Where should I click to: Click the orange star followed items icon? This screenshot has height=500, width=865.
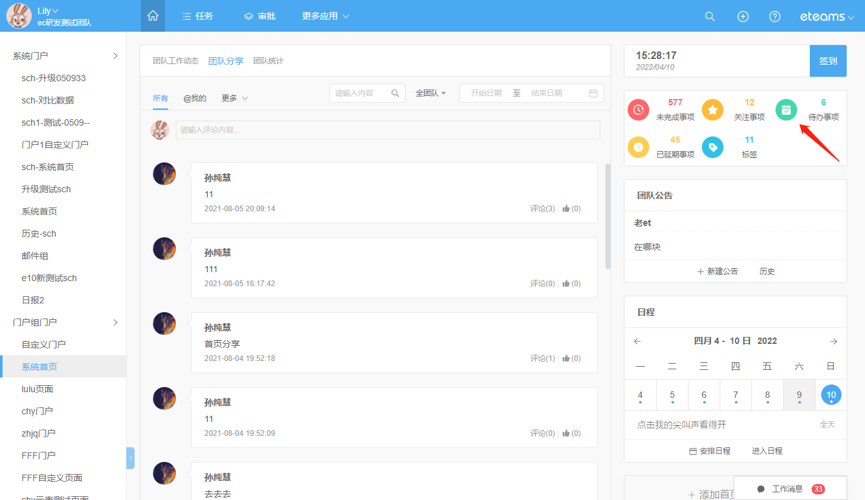[x=713, y=110]
